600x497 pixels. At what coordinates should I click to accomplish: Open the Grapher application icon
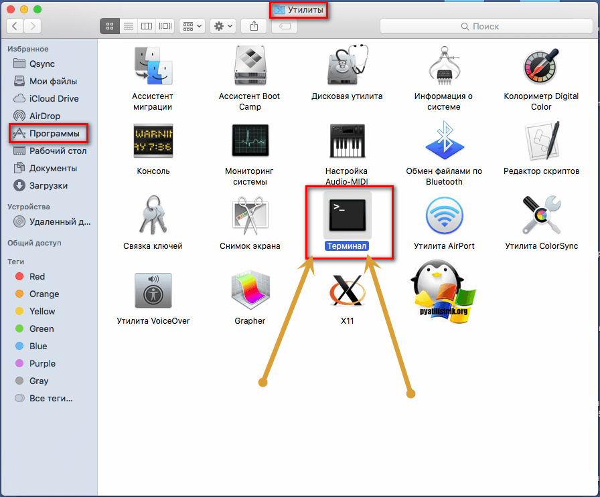tap(250, 290)
